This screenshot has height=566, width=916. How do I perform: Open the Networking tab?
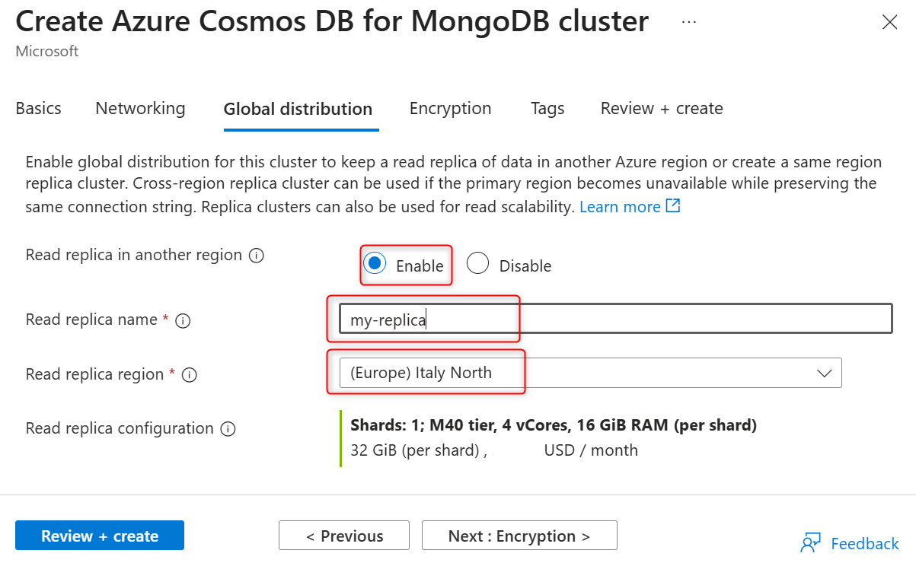(140, 109)
